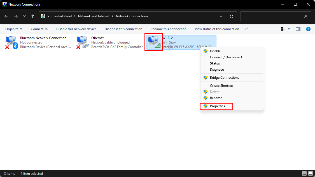Click Network and Internet in breadcrumb
The width and height of the screenshot is (315, 177).
94,16
